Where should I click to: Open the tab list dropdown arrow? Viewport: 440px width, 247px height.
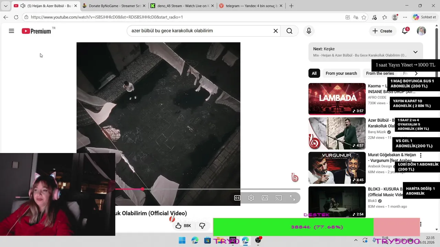coord(5,6)
